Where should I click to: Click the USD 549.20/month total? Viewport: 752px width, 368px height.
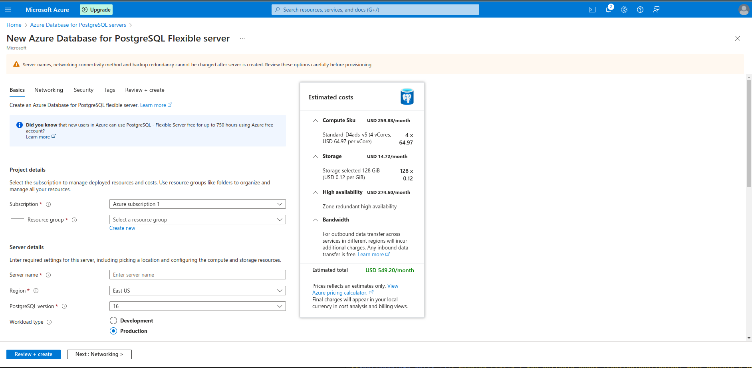click(390, 270)
